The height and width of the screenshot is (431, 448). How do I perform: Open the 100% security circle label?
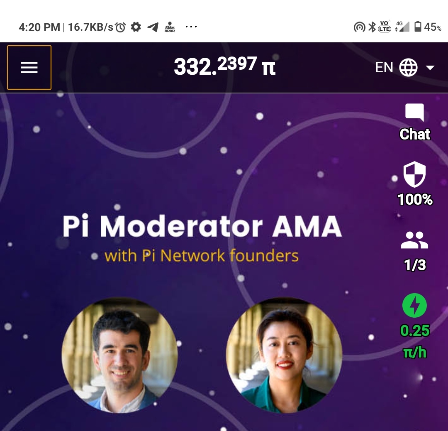(x=415, y=199)
